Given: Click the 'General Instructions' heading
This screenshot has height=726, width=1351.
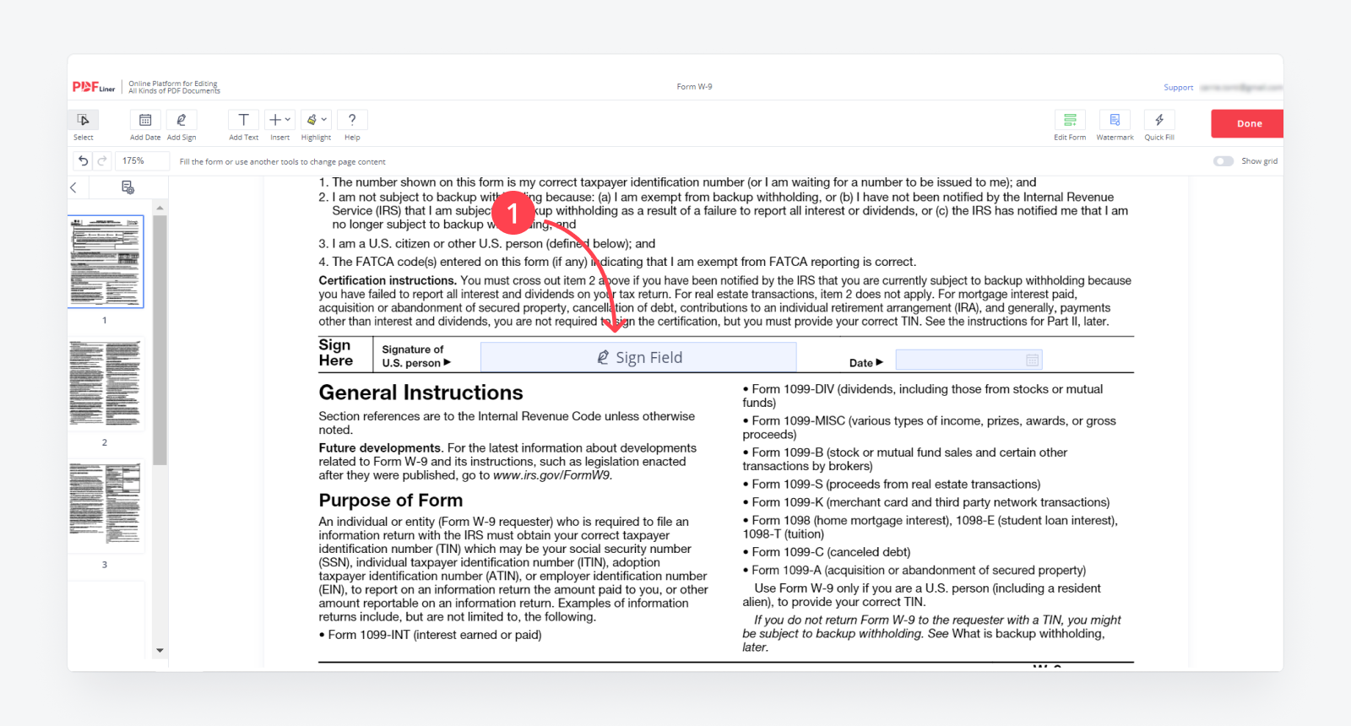Looking at the screenshot, I should pyautogui.click(x=420, y=393).
